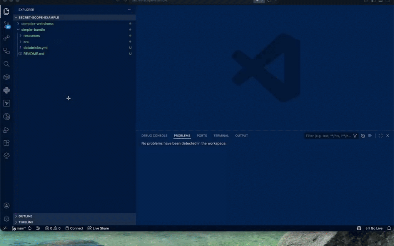
Task: Open Explorer more actions ellipsis
Action: coord(130,10)
